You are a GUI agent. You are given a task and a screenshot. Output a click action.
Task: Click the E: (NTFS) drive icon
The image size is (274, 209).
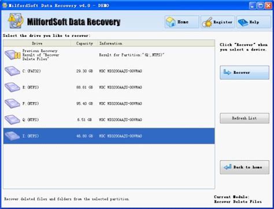click(x=12, y=87)
